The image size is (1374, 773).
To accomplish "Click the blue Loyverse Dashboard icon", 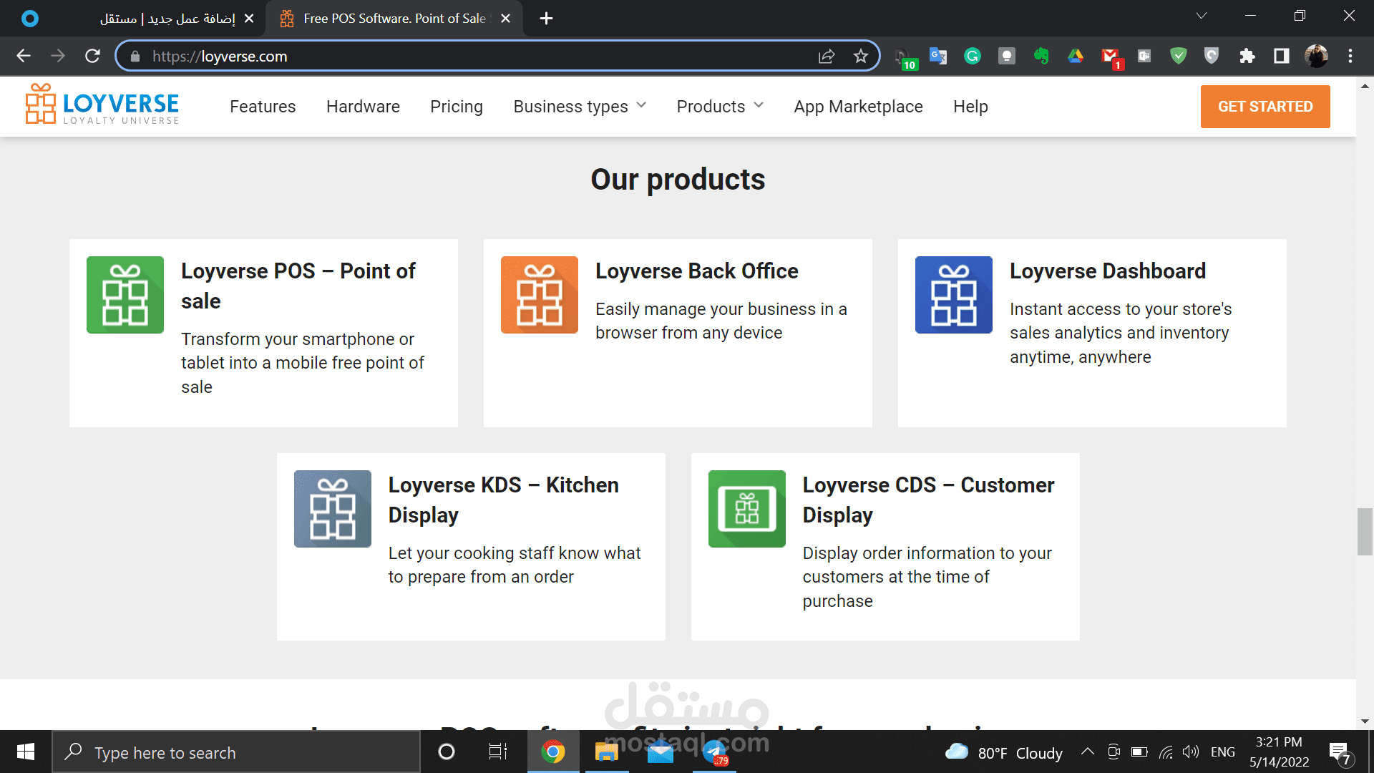I will coord(954,295).
